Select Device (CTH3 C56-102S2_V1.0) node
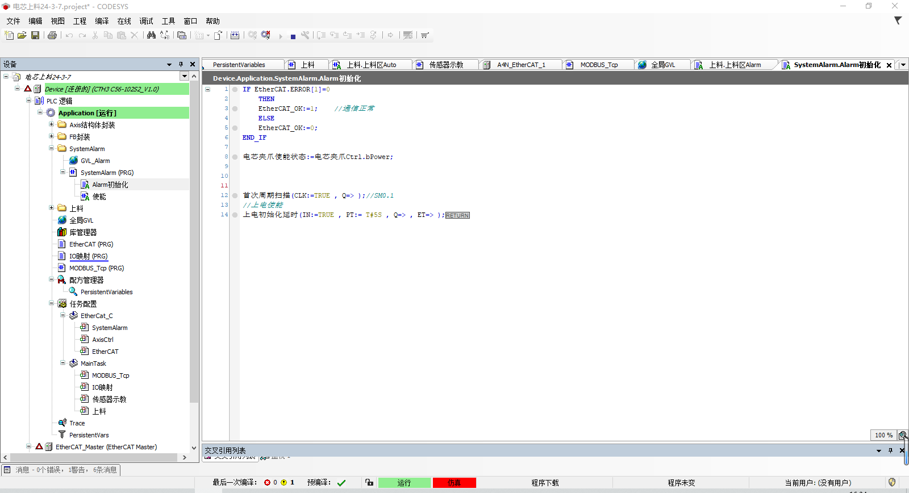 pos(102,89)
